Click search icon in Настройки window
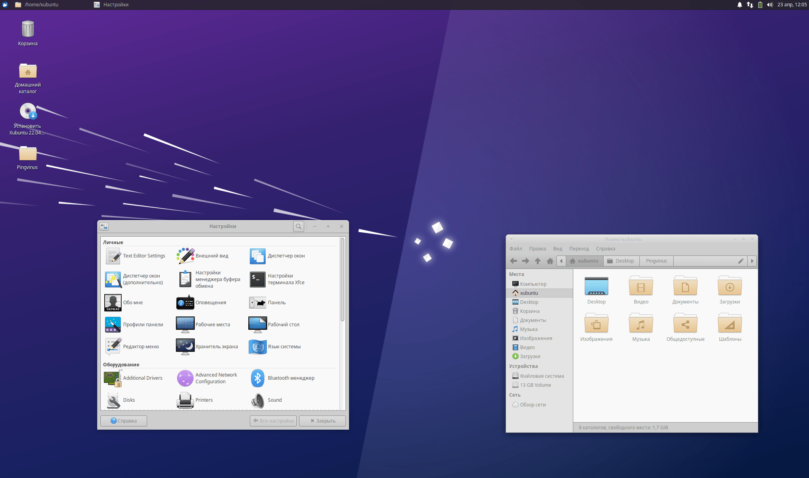Image resolution: width=809 pixels, height=478 pixels. click(299, 226)
